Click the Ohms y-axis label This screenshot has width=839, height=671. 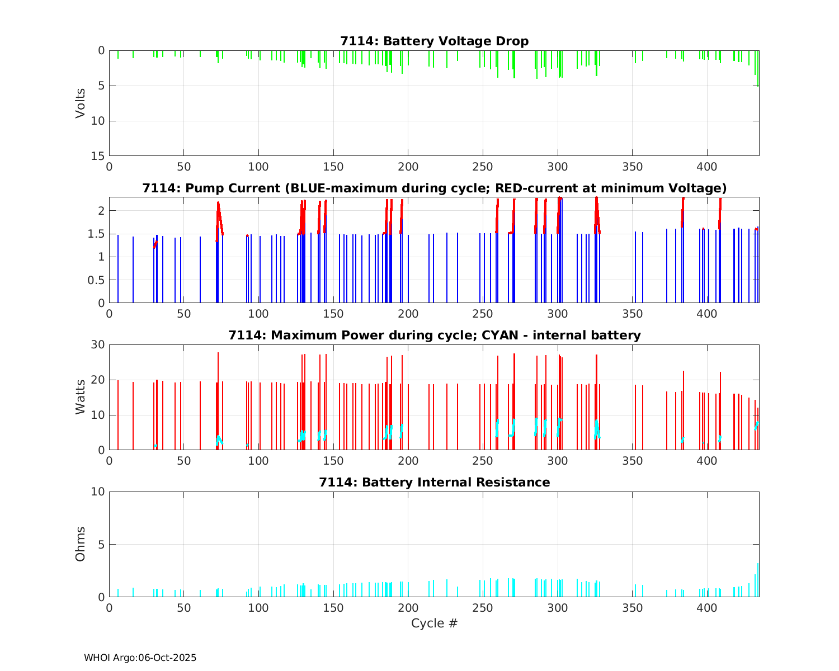[81, 544]
